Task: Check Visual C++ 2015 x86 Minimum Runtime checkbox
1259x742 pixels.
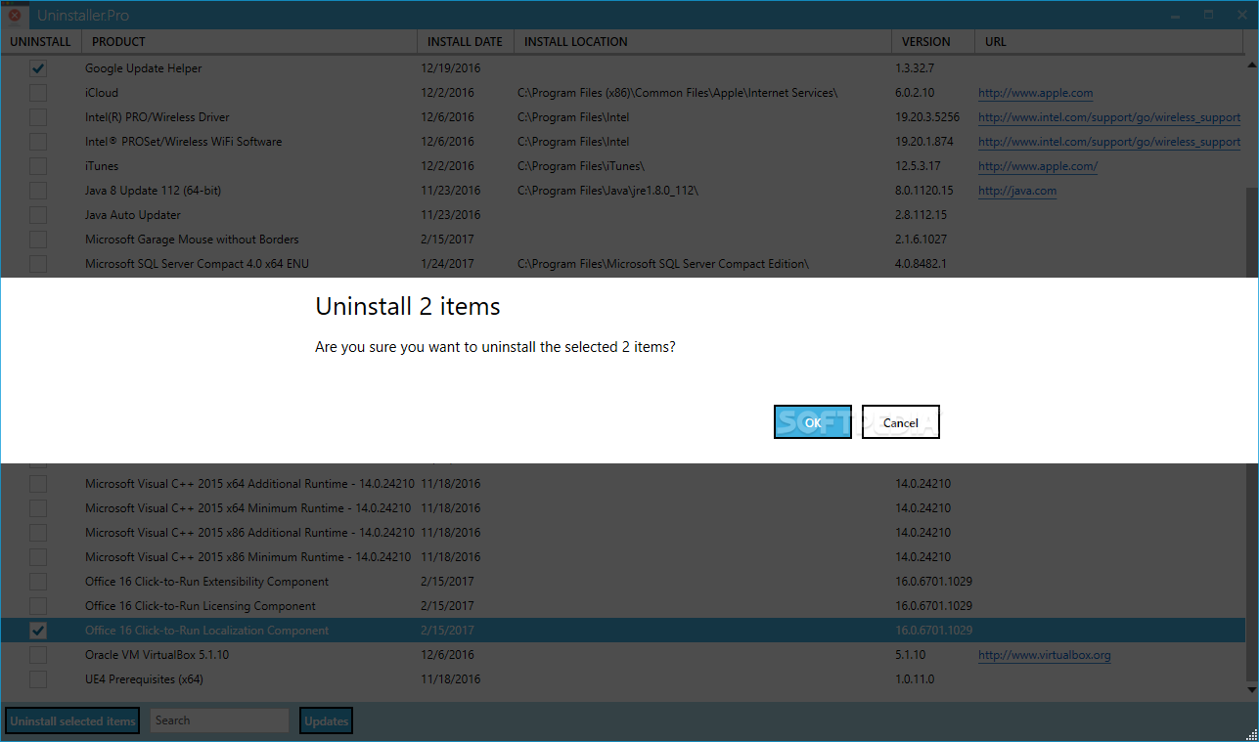Action: (x=37, y=557)
